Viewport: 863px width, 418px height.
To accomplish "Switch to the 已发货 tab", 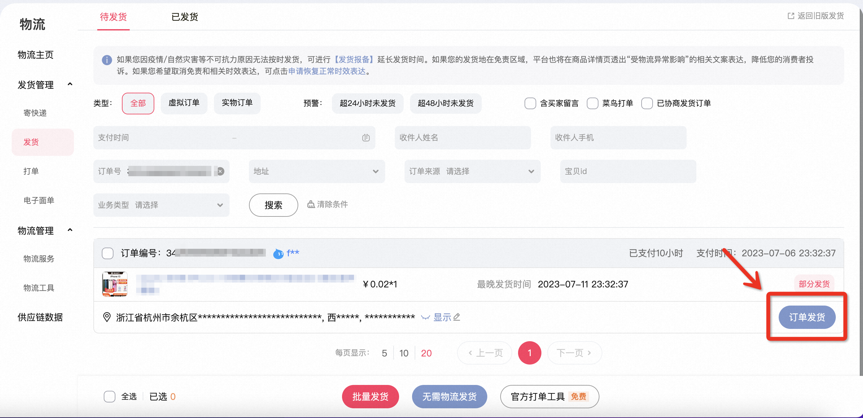I will 184,17.
